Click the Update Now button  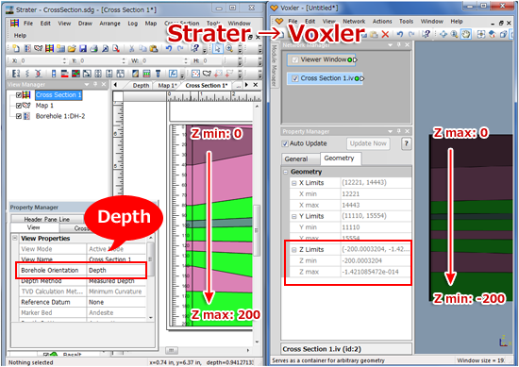[368, 143]
